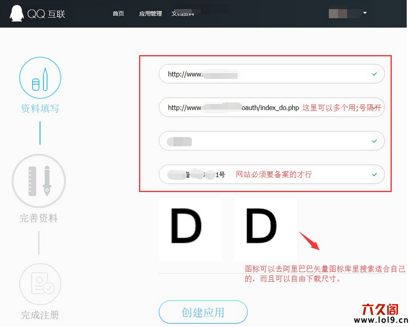Click the 完善资料 ruler and pen icon
412x327 pixels.
(x=39, y=181)
